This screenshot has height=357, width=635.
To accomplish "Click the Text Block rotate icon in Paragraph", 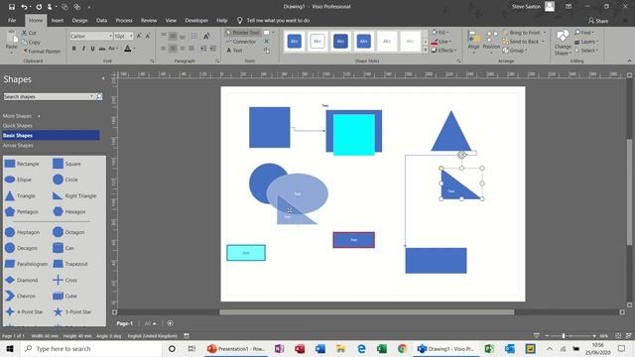I will click(206, 37).
